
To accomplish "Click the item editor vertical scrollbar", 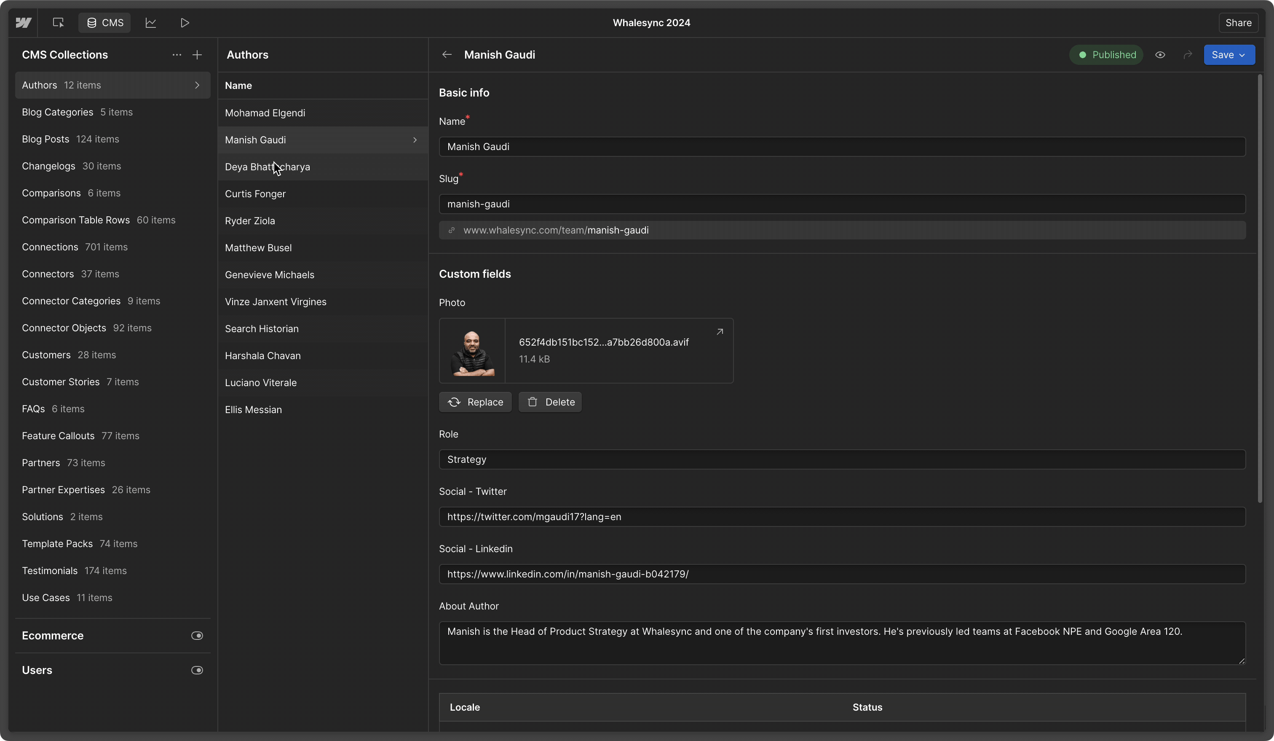I will pos(1259,288).
